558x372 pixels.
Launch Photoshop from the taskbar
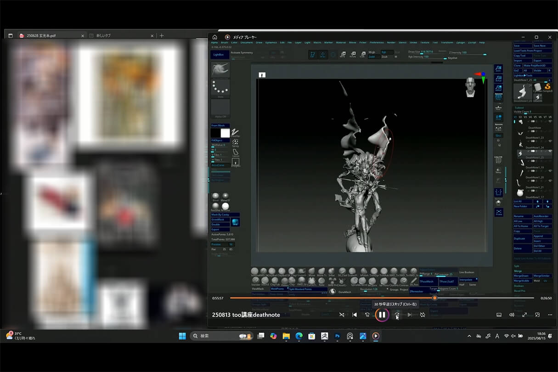337,336
